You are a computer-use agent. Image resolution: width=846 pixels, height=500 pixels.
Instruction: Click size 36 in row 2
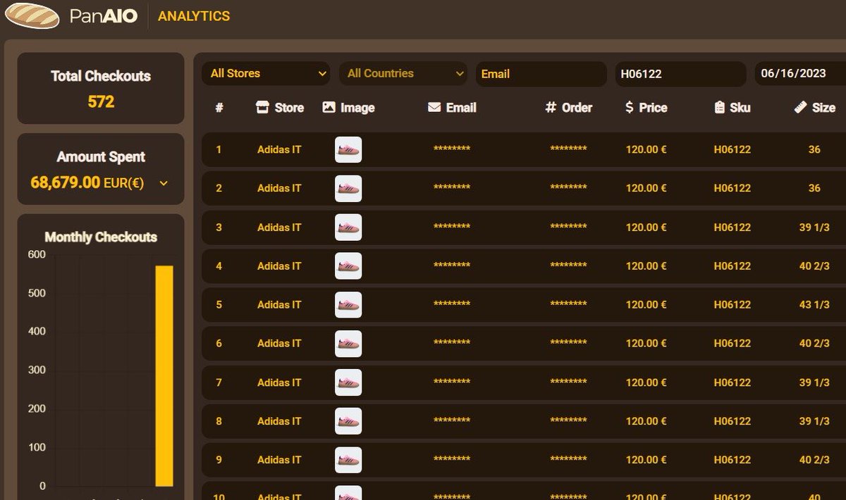tap(814, 188)
